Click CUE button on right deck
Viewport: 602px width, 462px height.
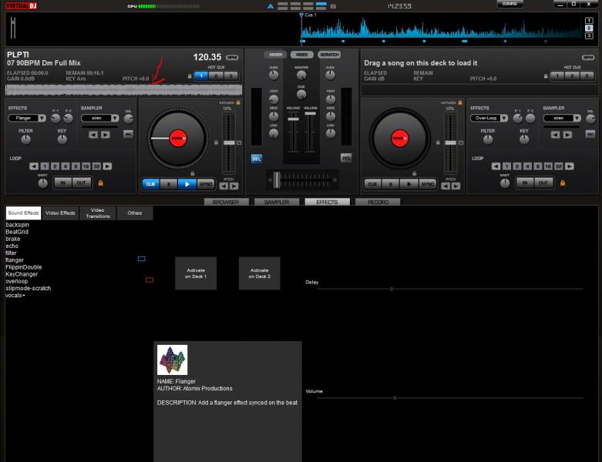[372, 185]
